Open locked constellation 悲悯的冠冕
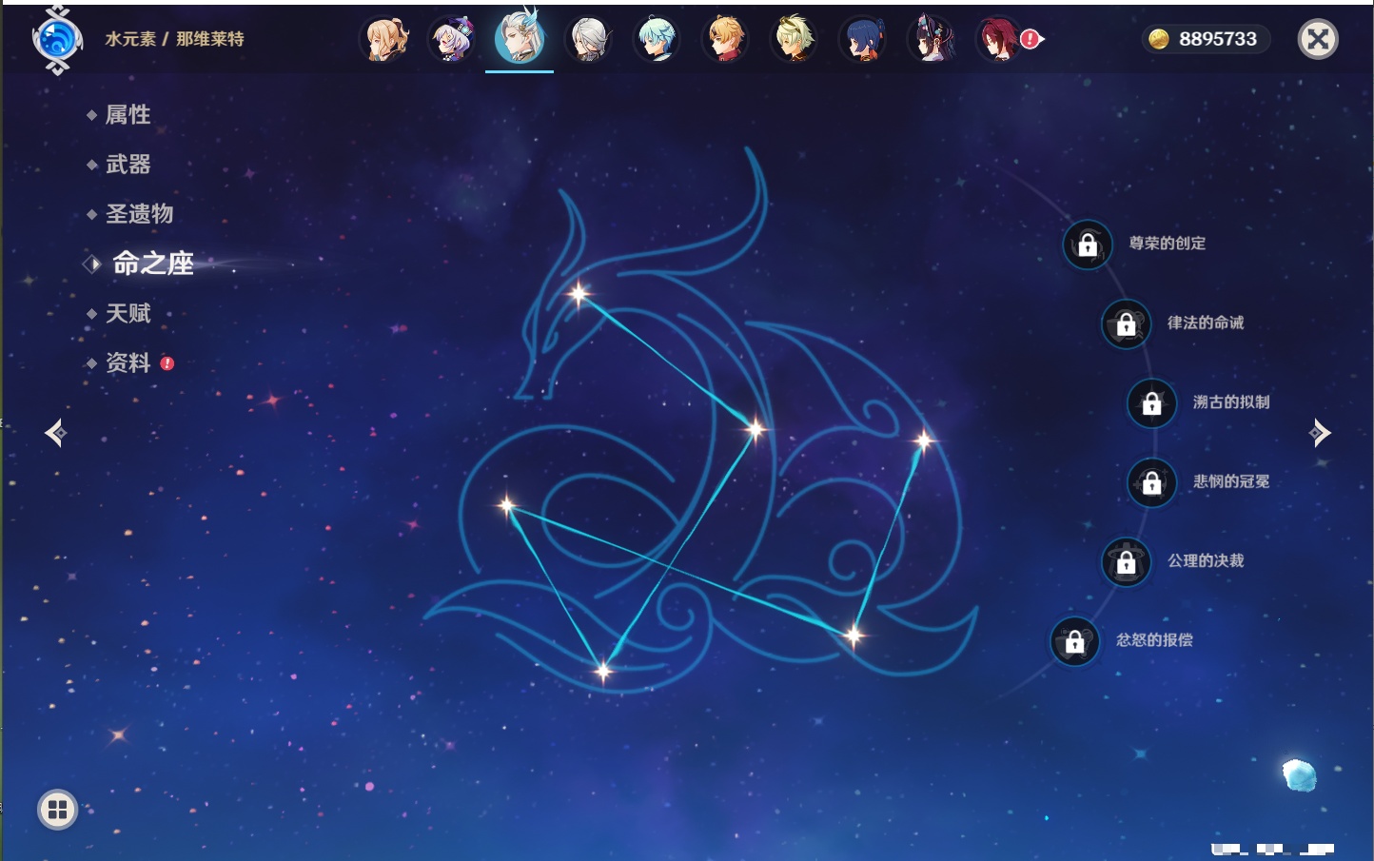 [1152, 482]
